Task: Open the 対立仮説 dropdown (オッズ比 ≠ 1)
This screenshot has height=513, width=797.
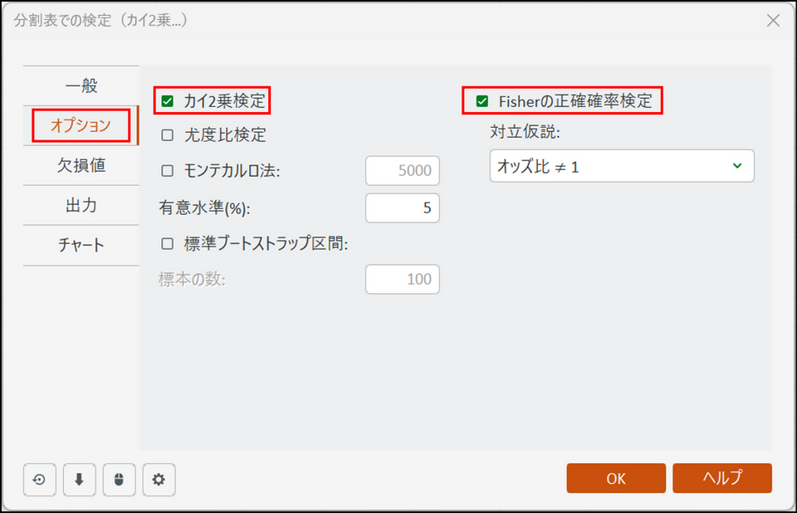Action: pos(621,166)
